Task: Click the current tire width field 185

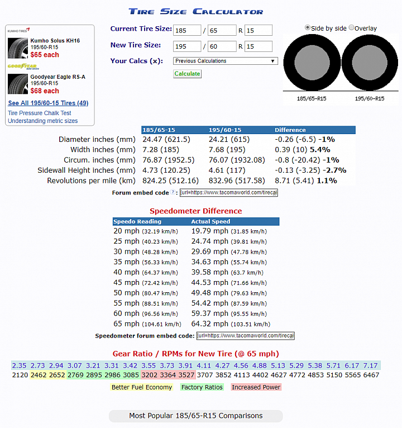Action: pyautogui.click(x=187, y=30)
